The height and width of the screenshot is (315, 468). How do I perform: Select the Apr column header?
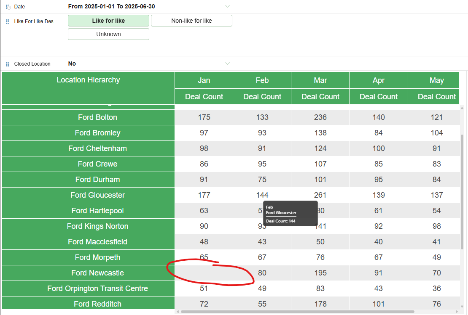(379, 80)
